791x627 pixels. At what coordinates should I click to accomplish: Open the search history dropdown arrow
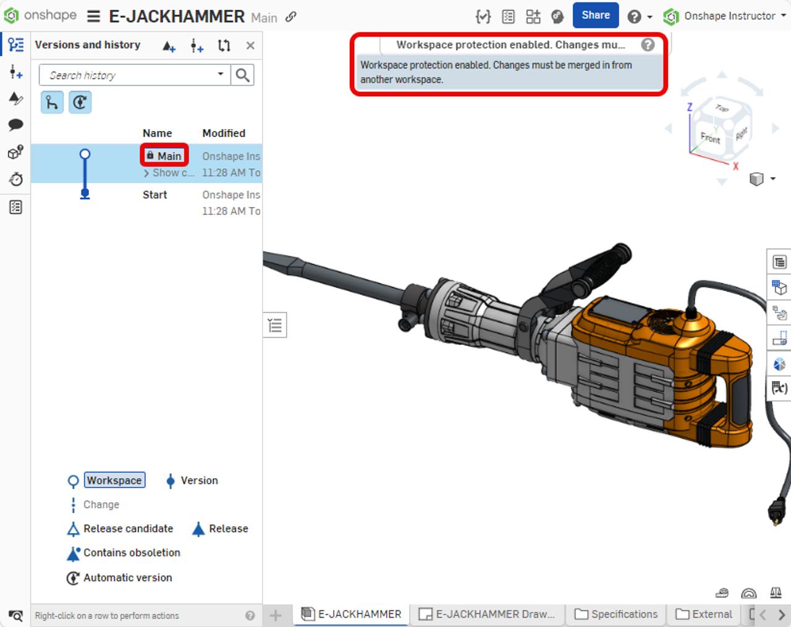coord(221,75)
